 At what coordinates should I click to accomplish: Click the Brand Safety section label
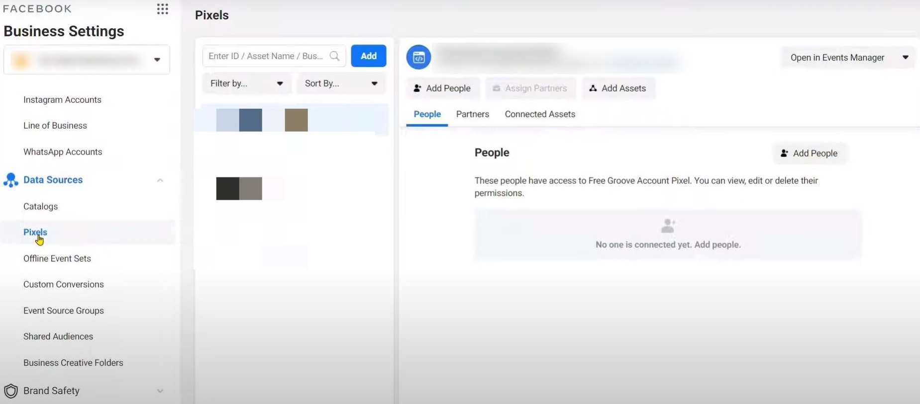click(x=51, y=391)
